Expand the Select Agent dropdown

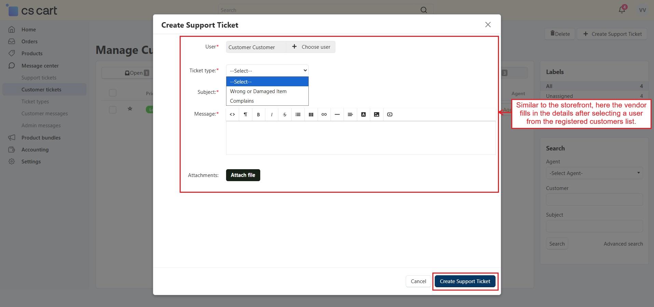pyautogui.click(x=594, y=173)
